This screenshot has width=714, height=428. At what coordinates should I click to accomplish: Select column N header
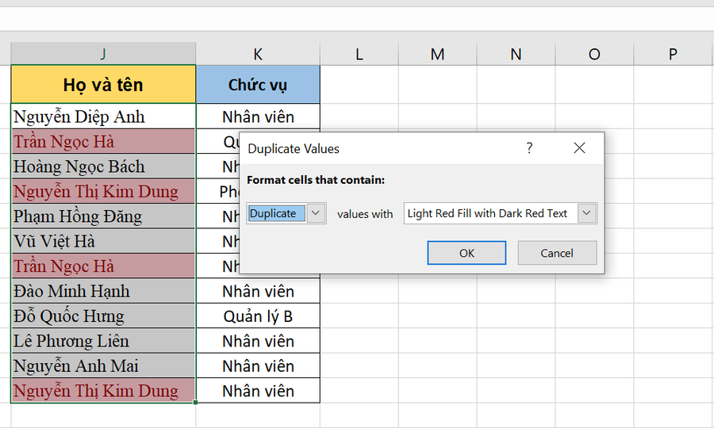pyautogui.click(x=516, y=54)
